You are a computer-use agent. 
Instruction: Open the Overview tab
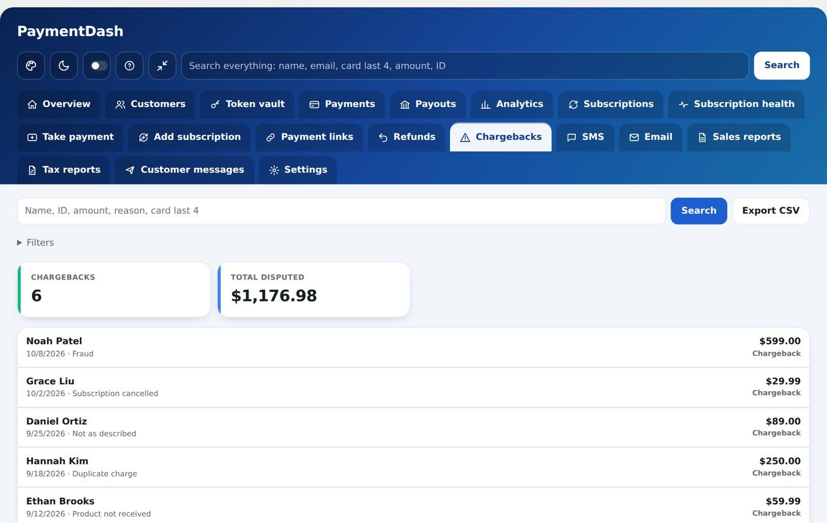(x=58, y=105)
